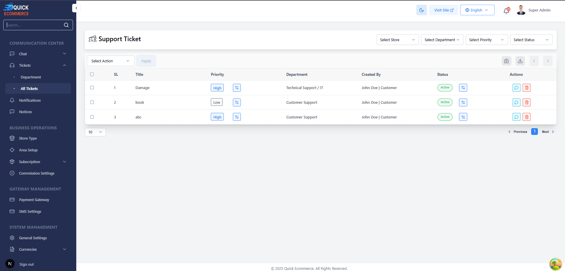Open Select Action dropdown
Screen dimensions: 565x271
point(110,61)
